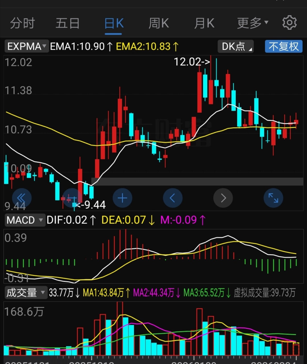Tap DIF:0.02 value text
Viewport: 307px width, 364px height.
pyautogui.click(x=71, y=220)
